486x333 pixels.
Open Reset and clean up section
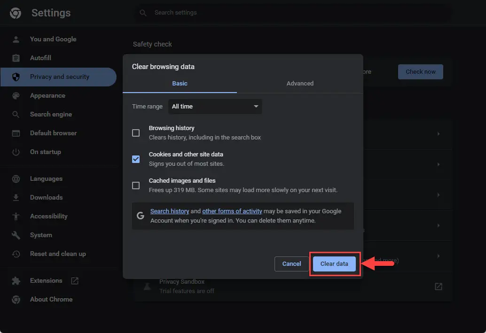58,254
